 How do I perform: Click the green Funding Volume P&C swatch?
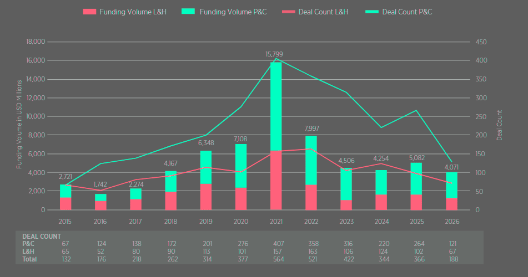pyautogui.click(x=188, y=12)
